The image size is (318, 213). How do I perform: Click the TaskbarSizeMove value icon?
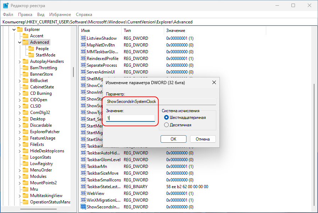pyautogui.click(x=83, y=173)
